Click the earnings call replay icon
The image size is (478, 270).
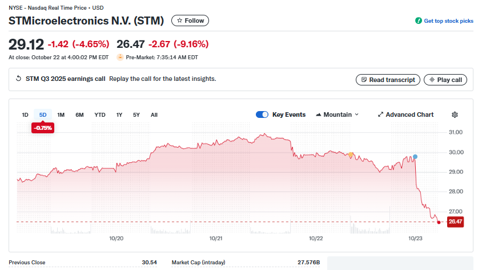(18, 79)
